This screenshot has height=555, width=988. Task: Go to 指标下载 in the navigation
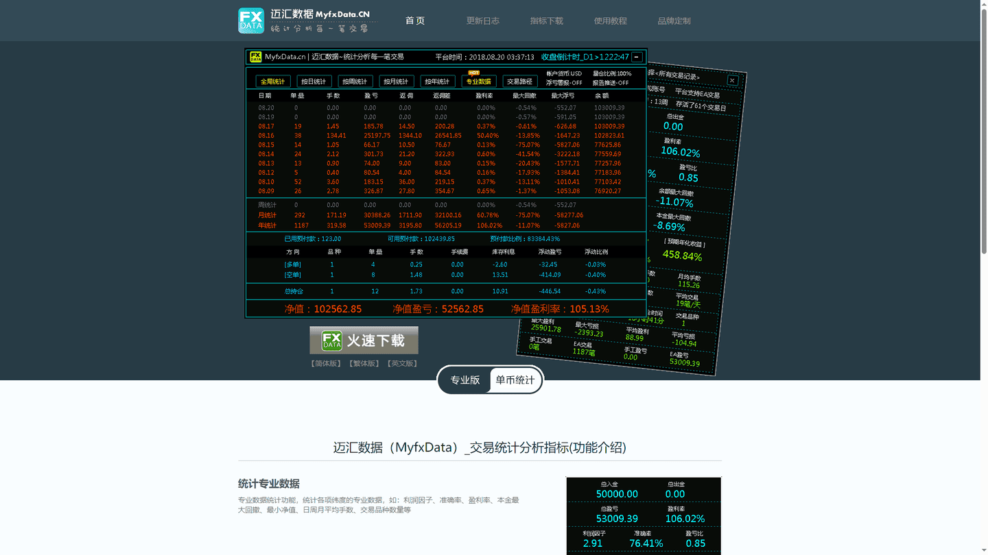[x=547, y=21]
